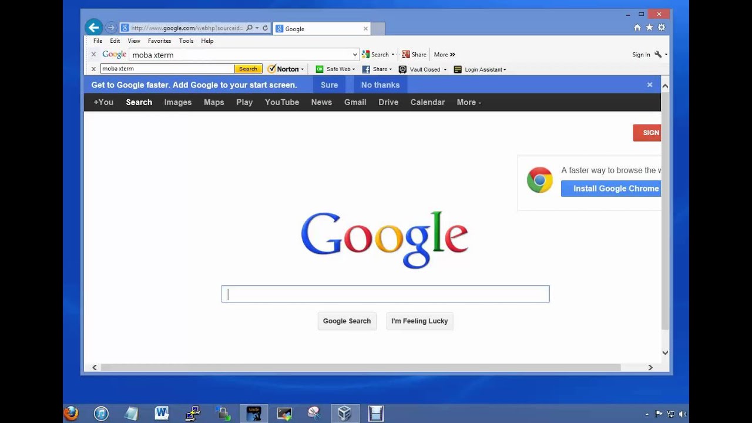The height and width of the screenshot is (423, 752).
Task: Click Sign In on the Google toolbar
Action: point(641,55)
